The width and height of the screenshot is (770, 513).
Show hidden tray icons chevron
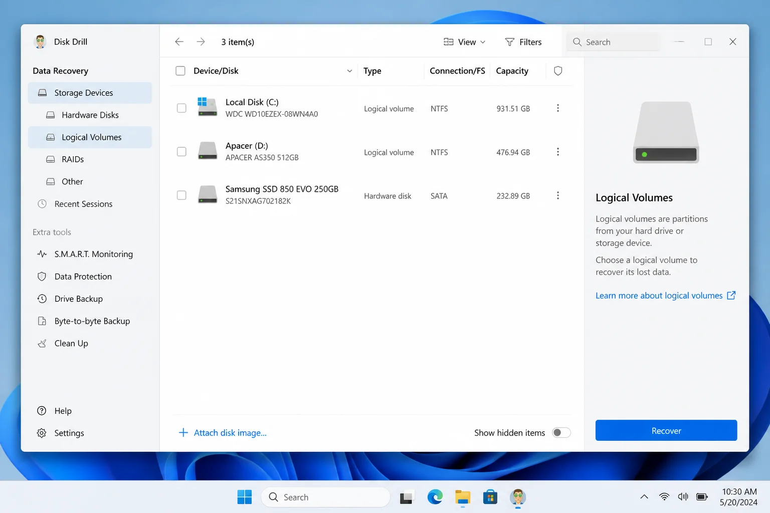644,496
